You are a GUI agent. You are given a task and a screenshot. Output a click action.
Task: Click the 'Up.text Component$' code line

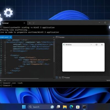[x=36, y=64]
